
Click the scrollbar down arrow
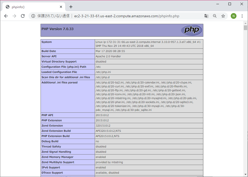click(245, 174)
